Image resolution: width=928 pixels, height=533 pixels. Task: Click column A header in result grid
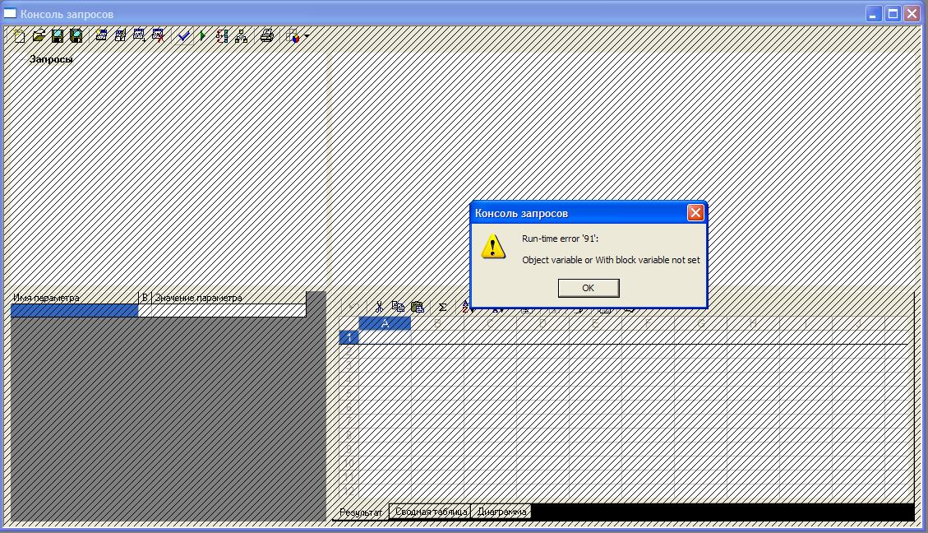[x=385, y=323]
